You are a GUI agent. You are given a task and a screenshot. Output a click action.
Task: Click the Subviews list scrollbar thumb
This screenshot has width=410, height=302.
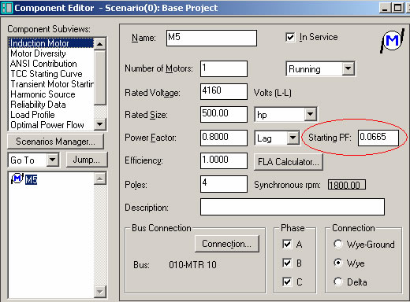coord(100,77)
